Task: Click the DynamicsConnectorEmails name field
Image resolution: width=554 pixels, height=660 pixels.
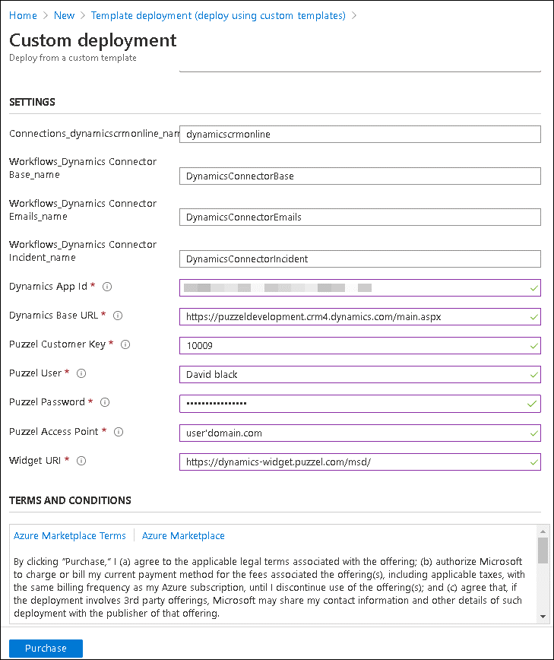Action: coord(359,217)
